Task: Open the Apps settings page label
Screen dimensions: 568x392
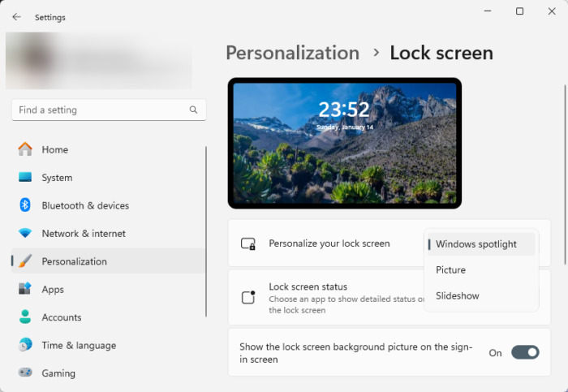Action: click(x=53, y=289)
